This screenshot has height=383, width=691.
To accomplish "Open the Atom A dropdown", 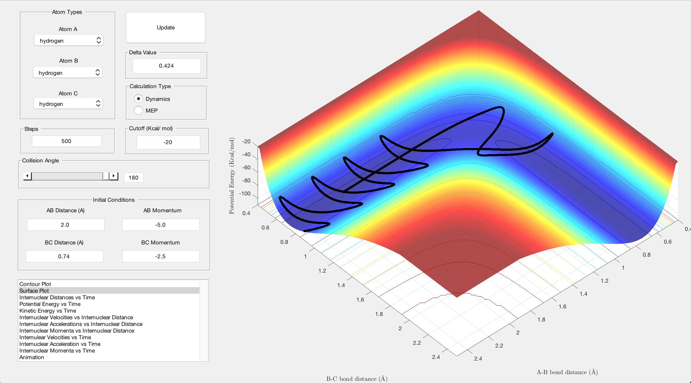I will click(x=68, y=41).
